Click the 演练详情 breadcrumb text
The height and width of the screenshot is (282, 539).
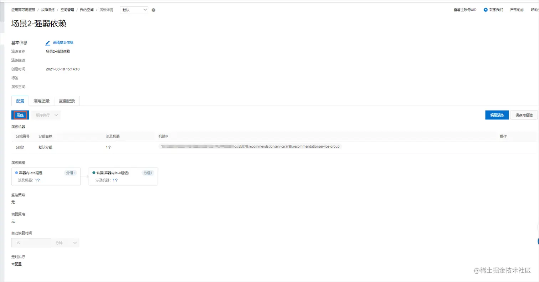pyautogui.click(x=106, y=10)
